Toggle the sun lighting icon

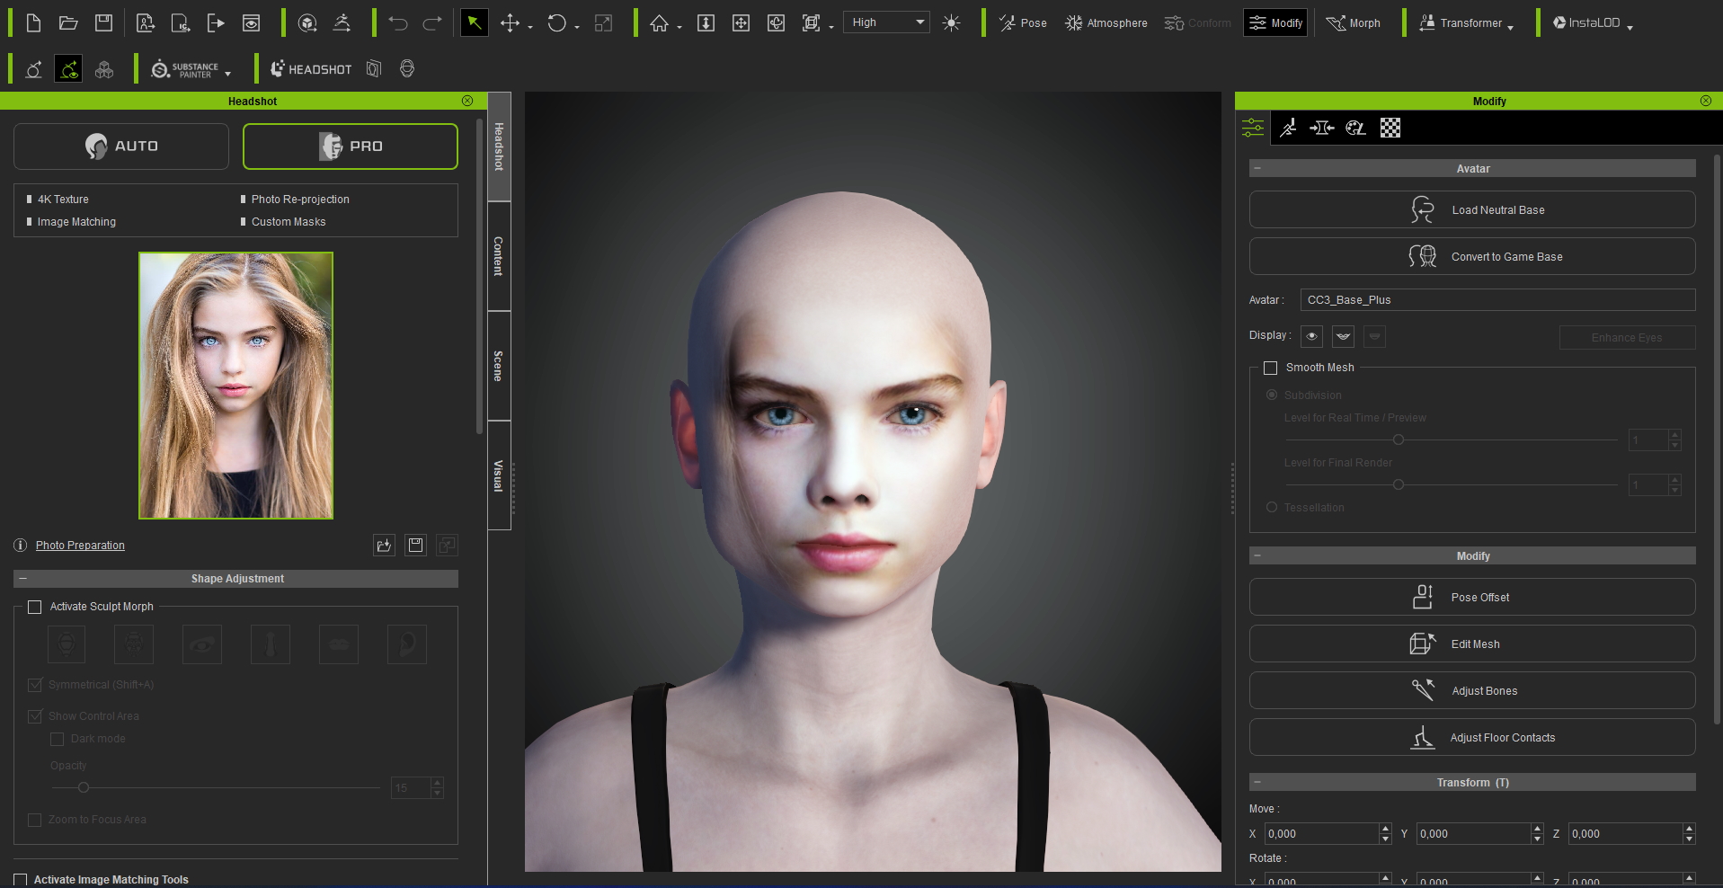(951, 23)
